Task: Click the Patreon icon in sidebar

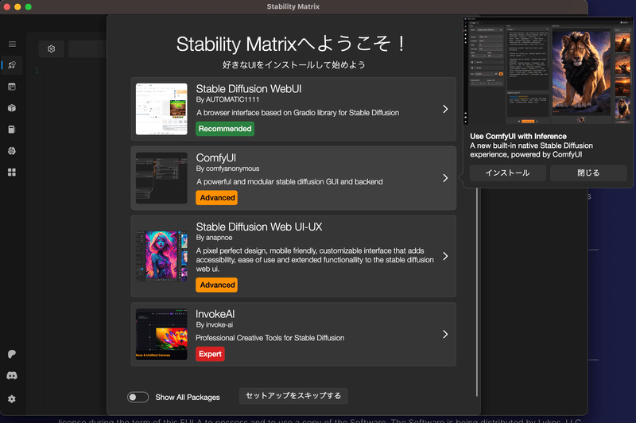Action: point(12,354)
